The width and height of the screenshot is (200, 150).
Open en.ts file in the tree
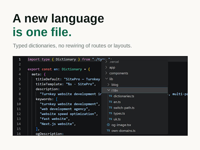(117, 102)
